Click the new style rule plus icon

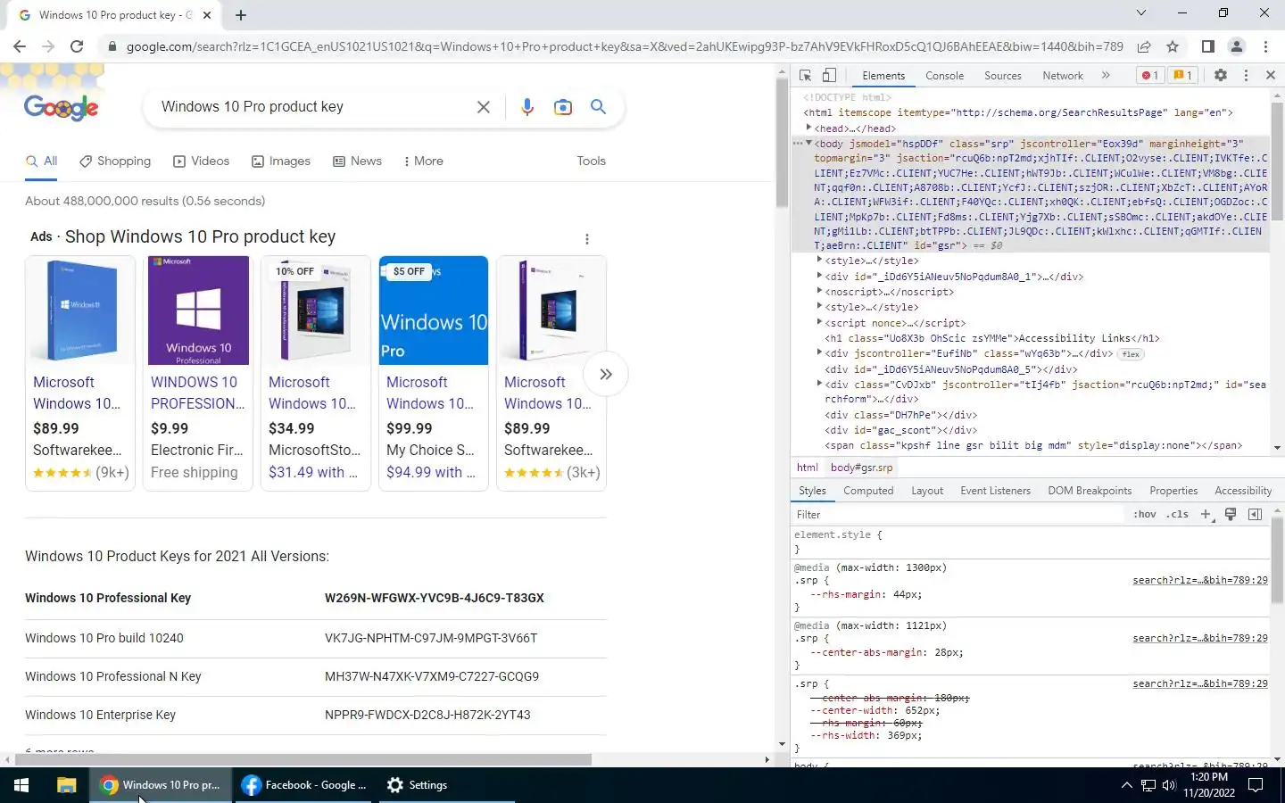click(x=1206, y=515)
